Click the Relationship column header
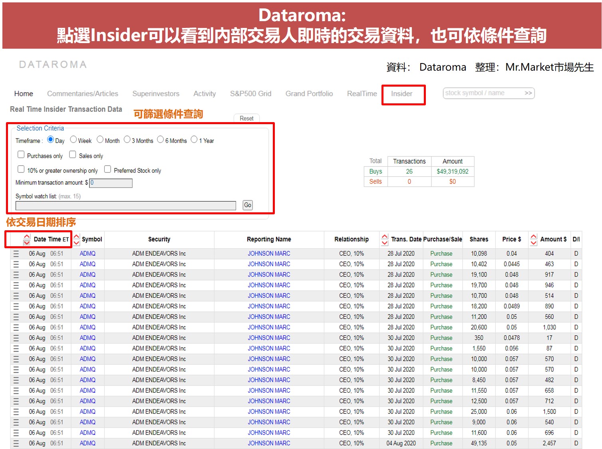 [x=352, y=239]
